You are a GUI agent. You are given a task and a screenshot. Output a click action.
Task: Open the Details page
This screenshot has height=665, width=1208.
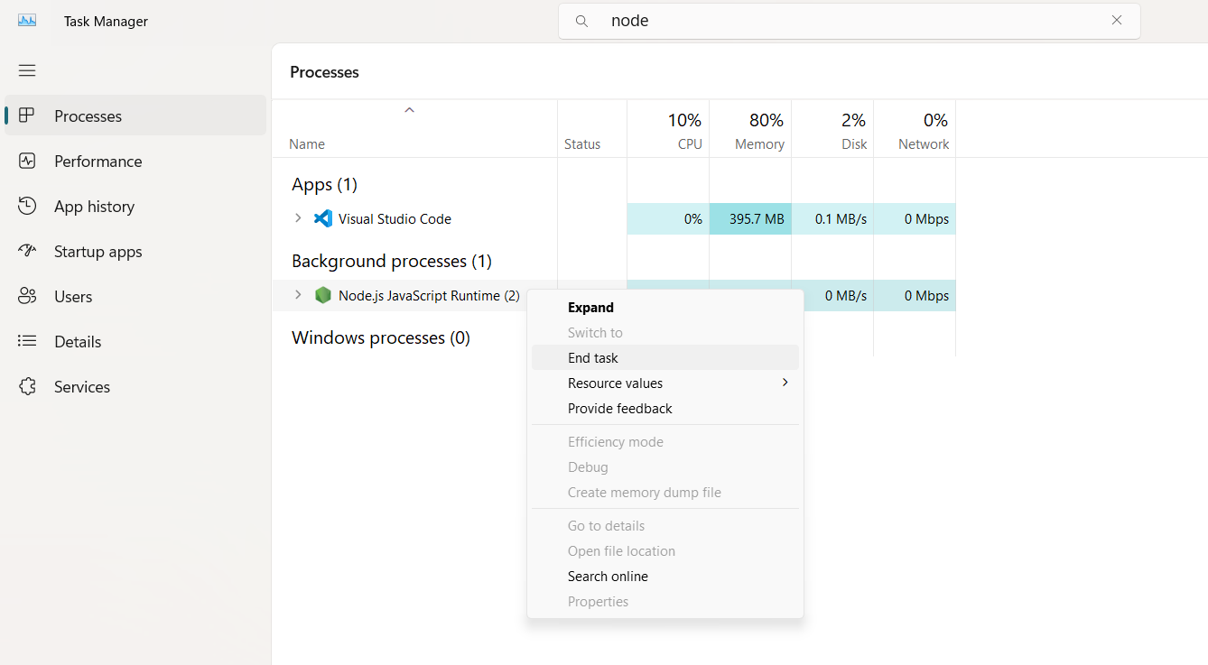click(x=135, y=341)
